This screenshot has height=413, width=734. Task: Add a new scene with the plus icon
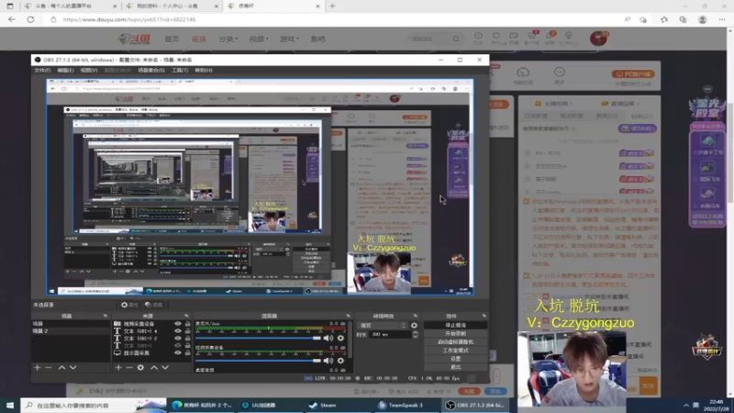click(x=38, y=368)
